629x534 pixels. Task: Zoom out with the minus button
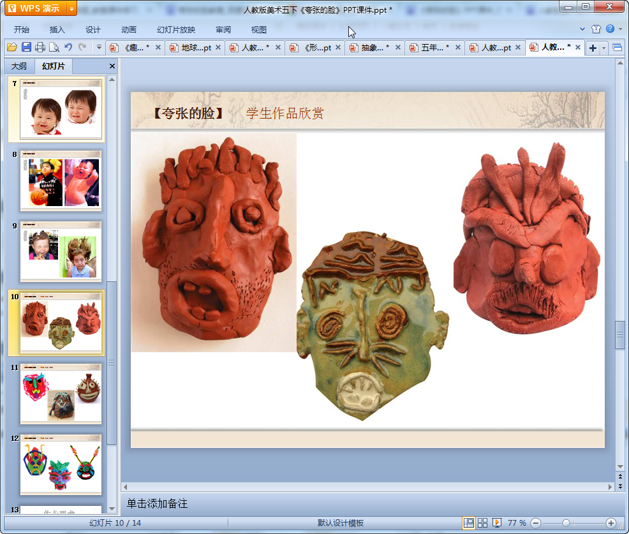(x=535, y=523)
